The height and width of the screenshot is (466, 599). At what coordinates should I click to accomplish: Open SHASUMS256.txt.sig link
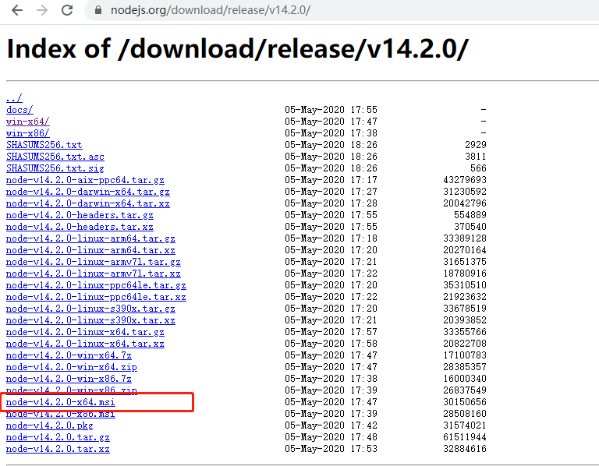pyautogui.click(x=55, y=168)
